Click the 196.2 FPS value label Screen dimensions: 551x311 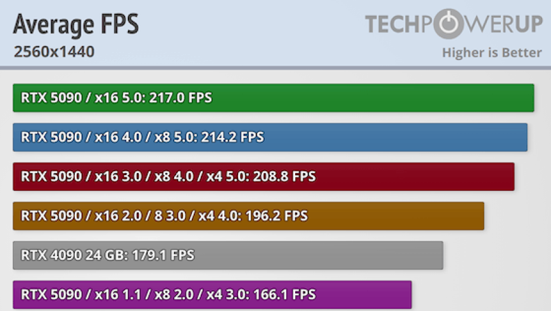(276, 216)
